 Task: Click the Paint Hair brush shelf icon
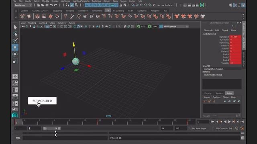tap(72, 16)
